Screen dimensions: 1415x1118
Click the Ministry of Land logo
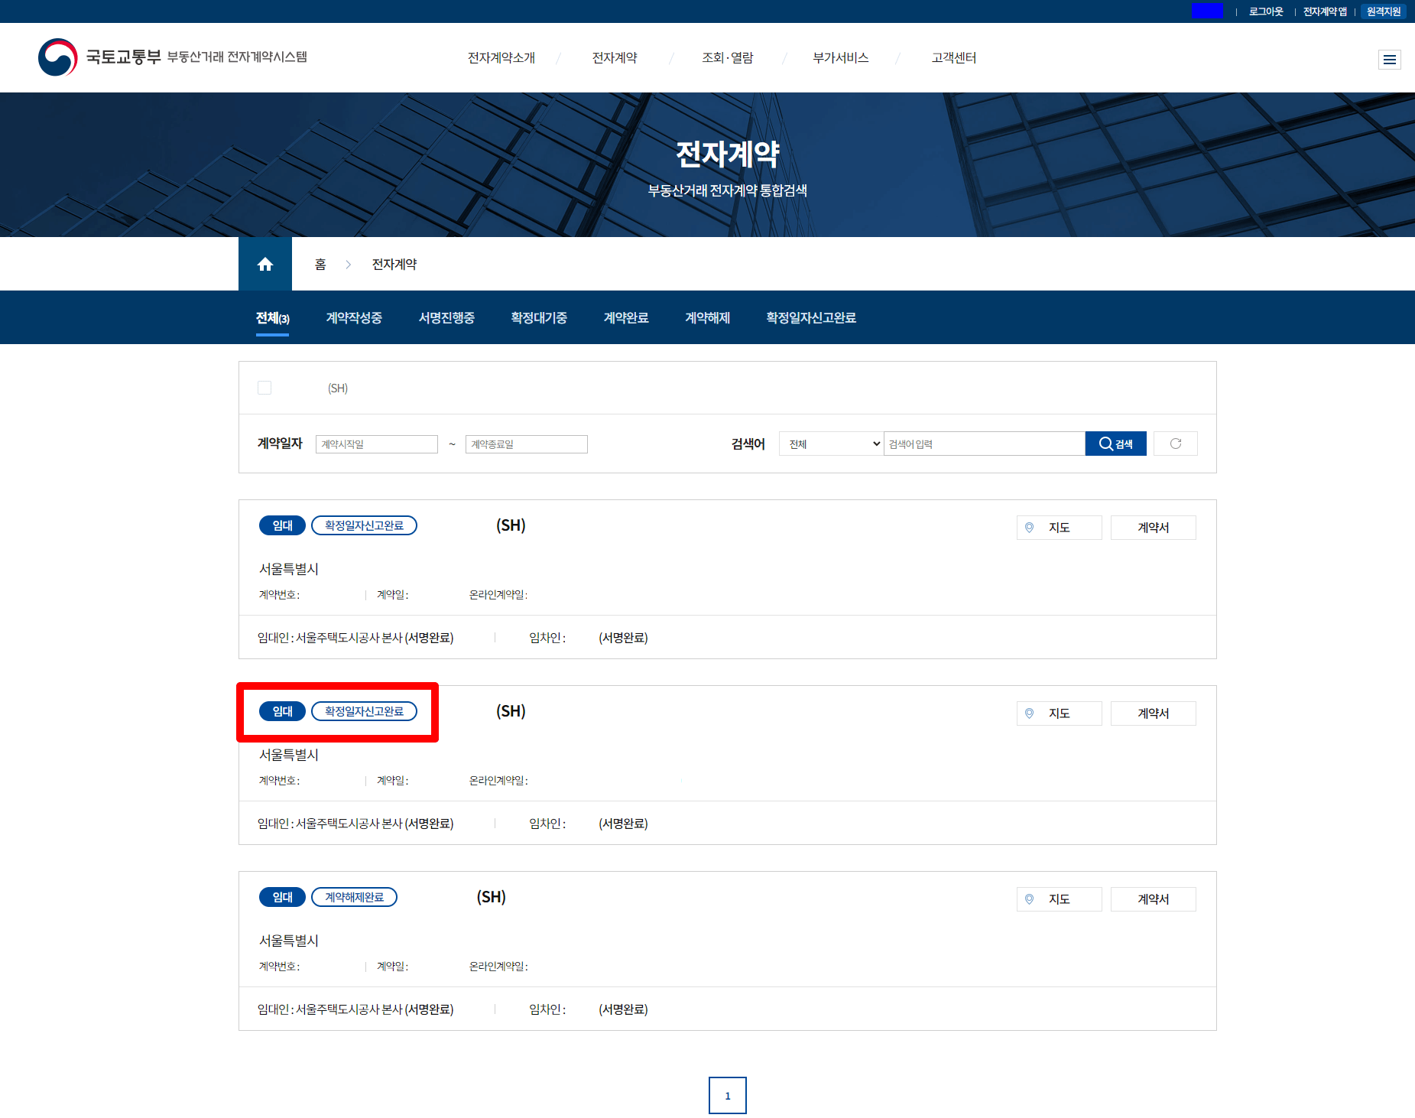point(173,57)
